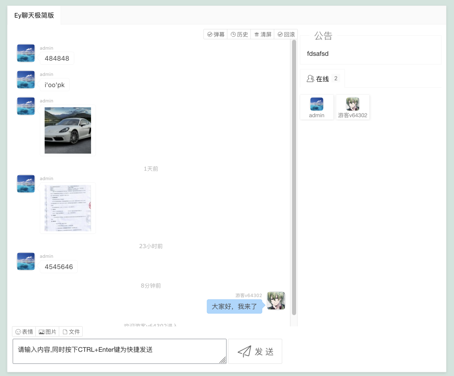Open the 历史 chat history

239,35
